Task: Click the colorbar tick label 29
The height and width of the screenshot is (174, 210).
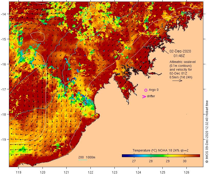Action: click(x=168, y=161)
